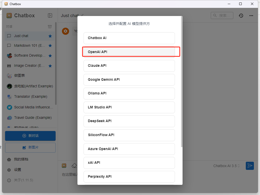Click the Chatbox title bar app icon
The image size is (260, 195).
click(x=6, y=4)
